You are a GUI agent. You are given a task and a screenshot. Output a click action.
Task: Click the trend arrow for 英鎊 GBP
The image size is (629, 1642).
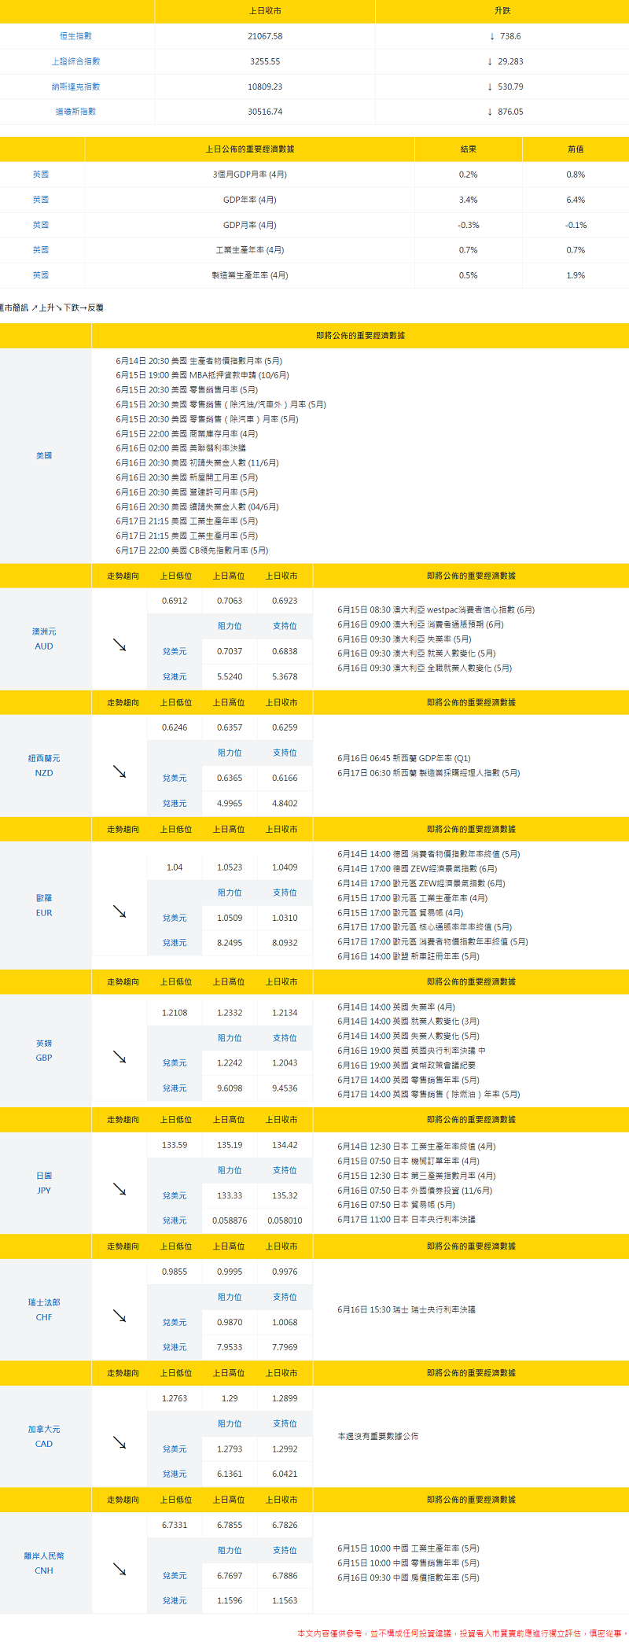coord(120,1057)
